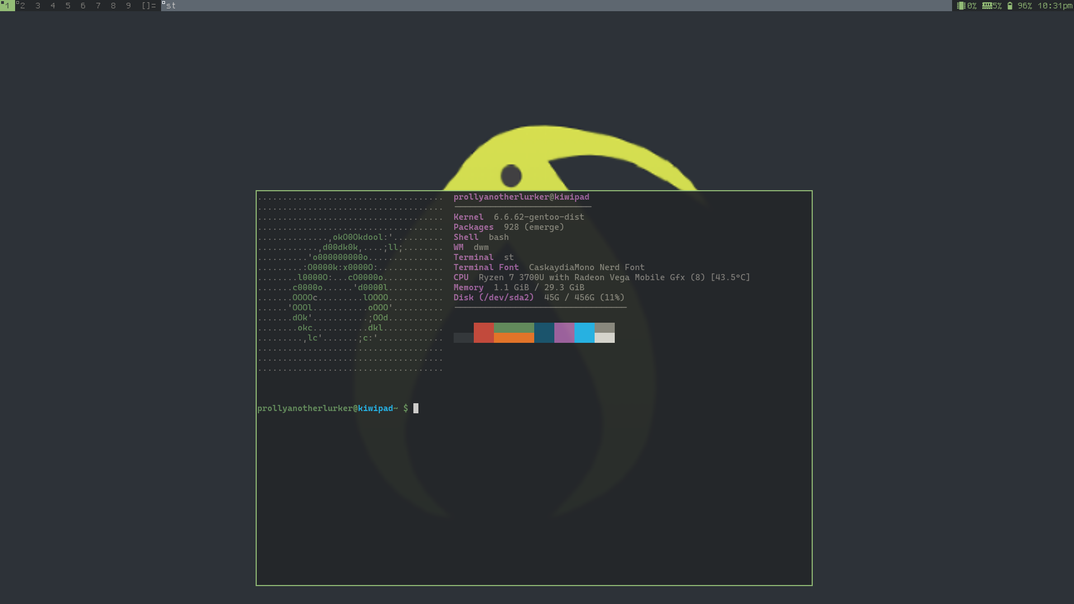The height and width of the screenshot is (604, 1074).
Task: Click the white color block in the palette
Action: tap(605, 338)
